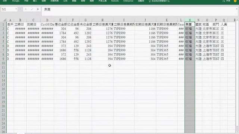Viewport: 239px width, 134px height.
Task: Click 北京市 cell in row 2
Action: click(x=207, y=29)
